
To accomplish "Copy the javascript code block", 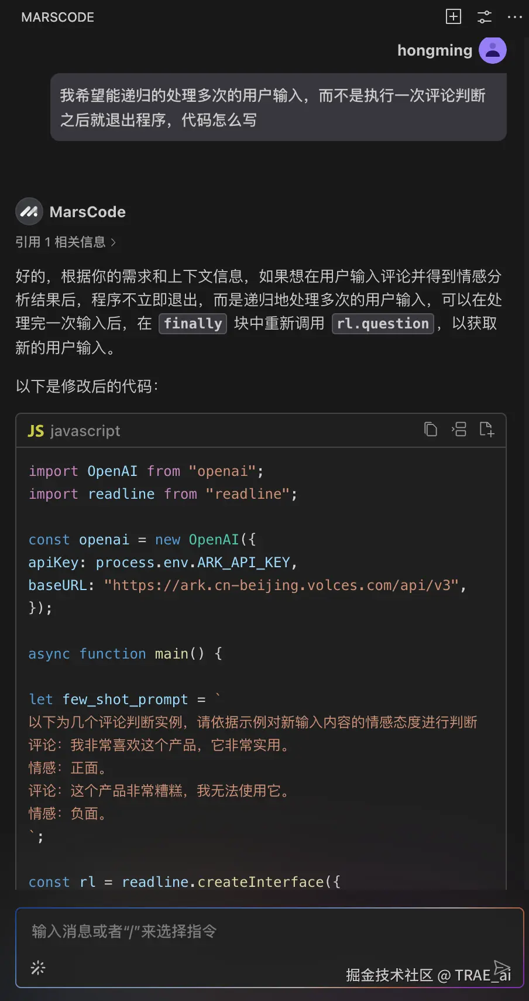I will tap(431, 429).
